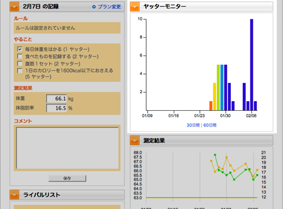Check 腹筋1セット task
This screenshot has width=283, height=209.
[20, 63]
